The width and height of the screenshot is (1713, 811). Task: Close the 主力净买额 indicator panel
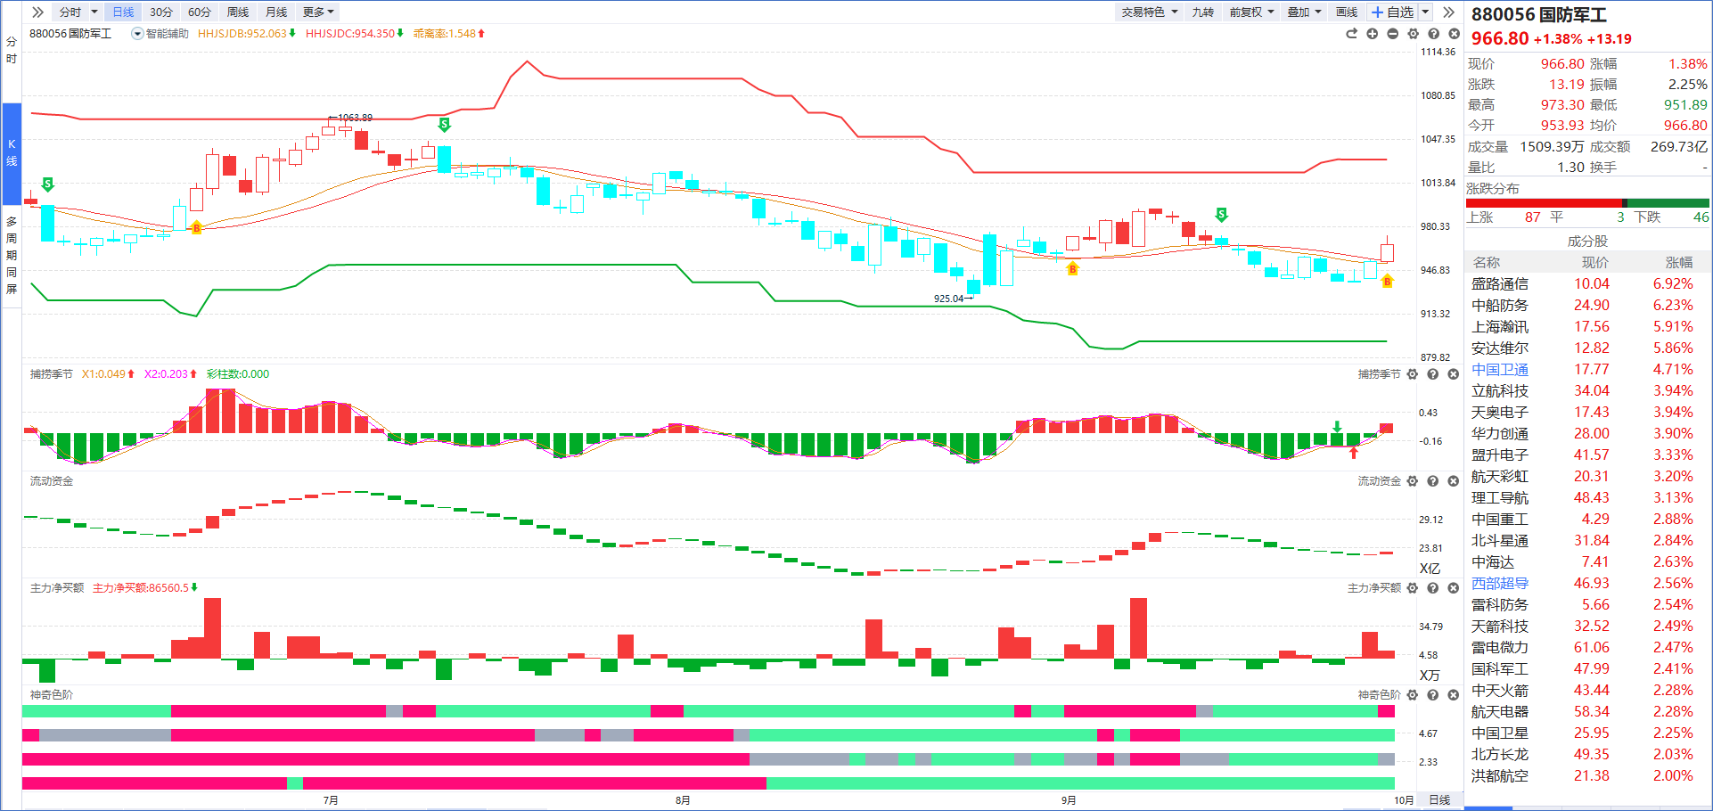pyautogui.click(x=1453, y=588)
